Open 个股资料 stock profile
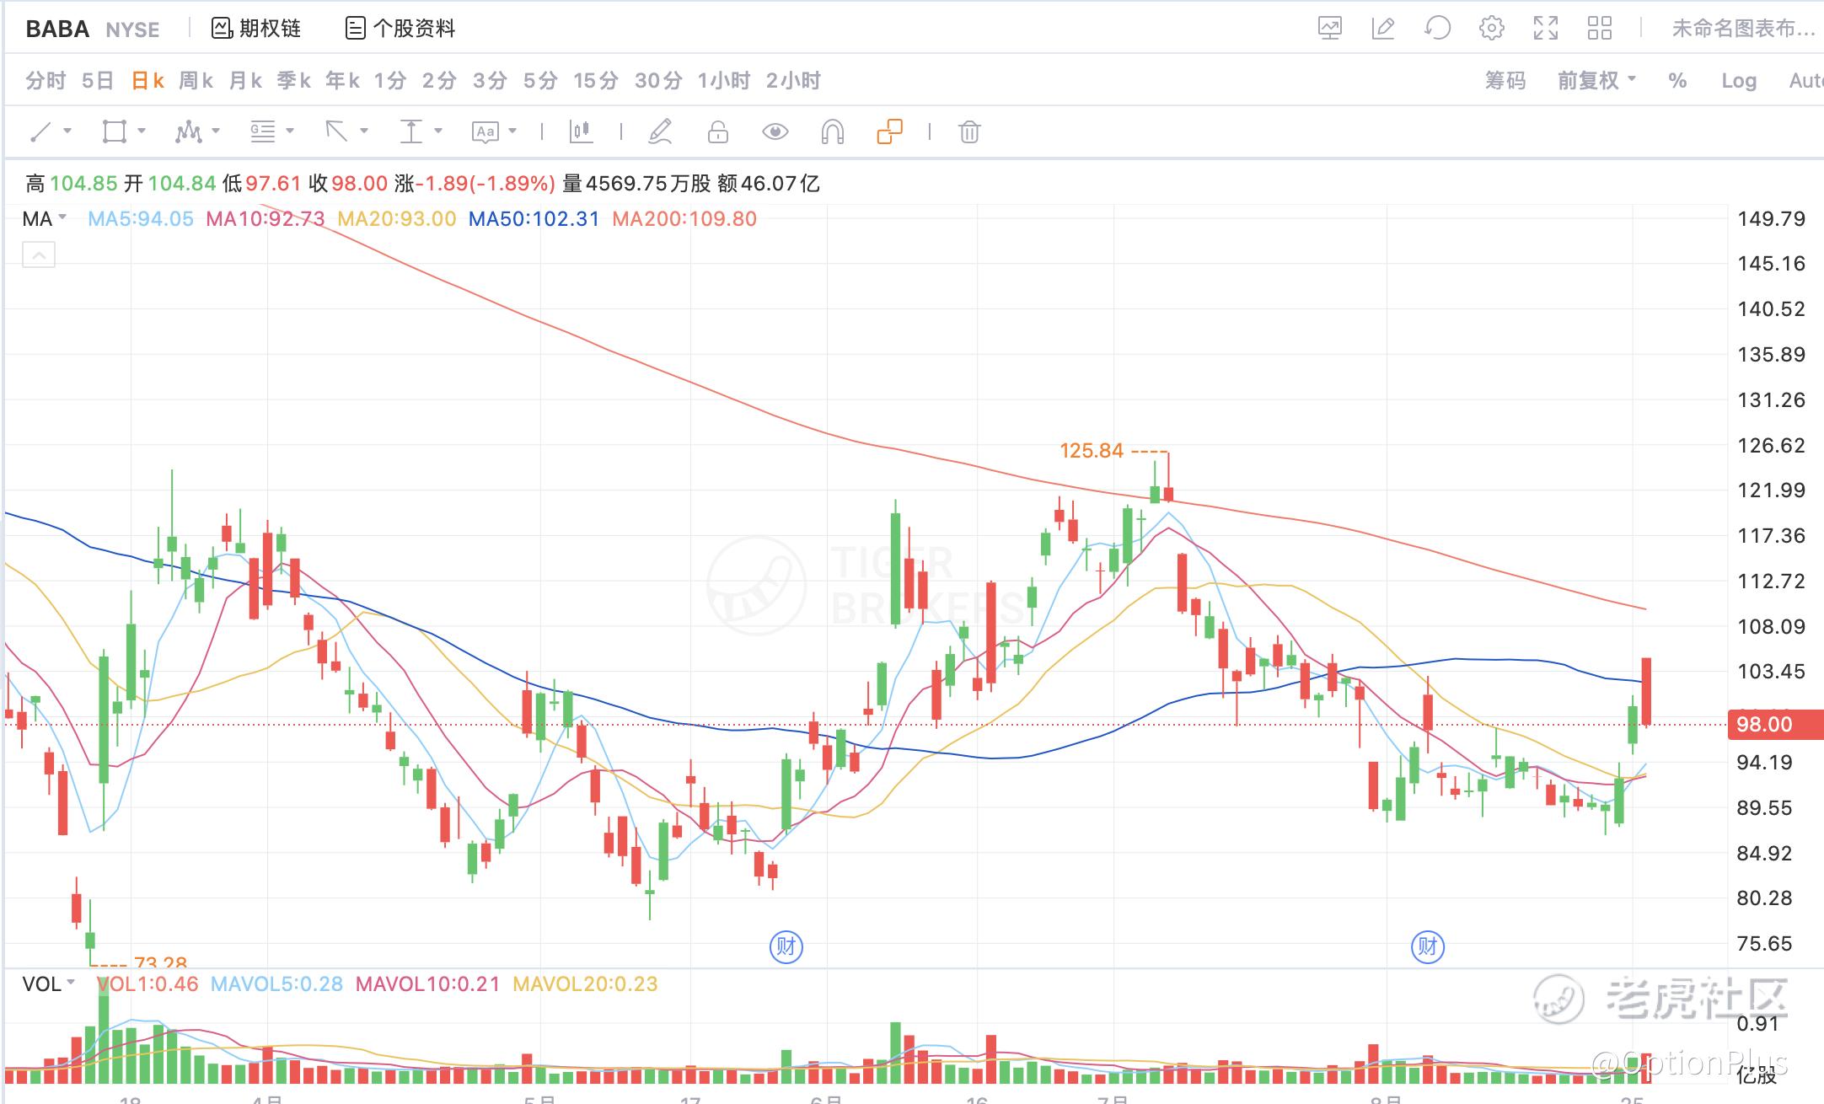The image size is (1824, 1104). pyautogui.click(x=401, y=29)
